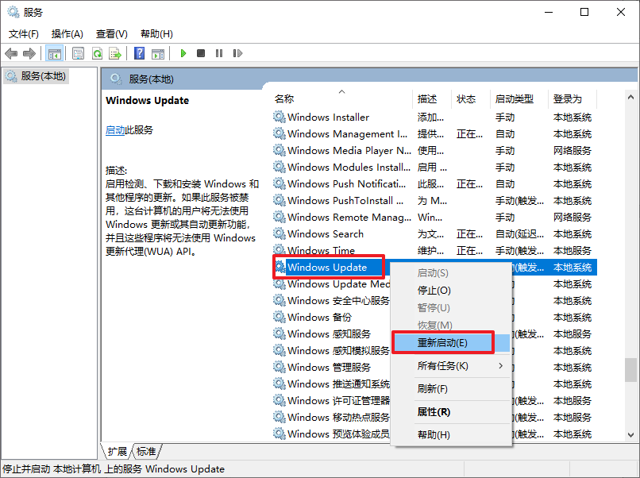Viewport: 640px width, 478px height.
Task: Click the green refresh toolbar icon
Action: [x=97, y=53]
